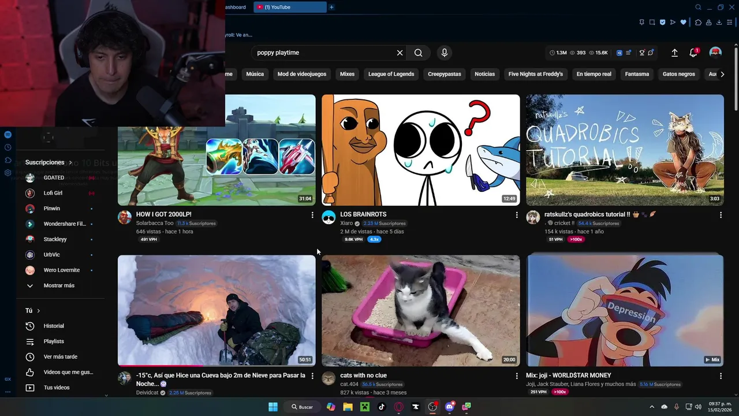The width and height of the screenshot is (739, 416).
Task: Open the Wero Lovernite channel
Action: pyautogui.click(x=61, y=270)
